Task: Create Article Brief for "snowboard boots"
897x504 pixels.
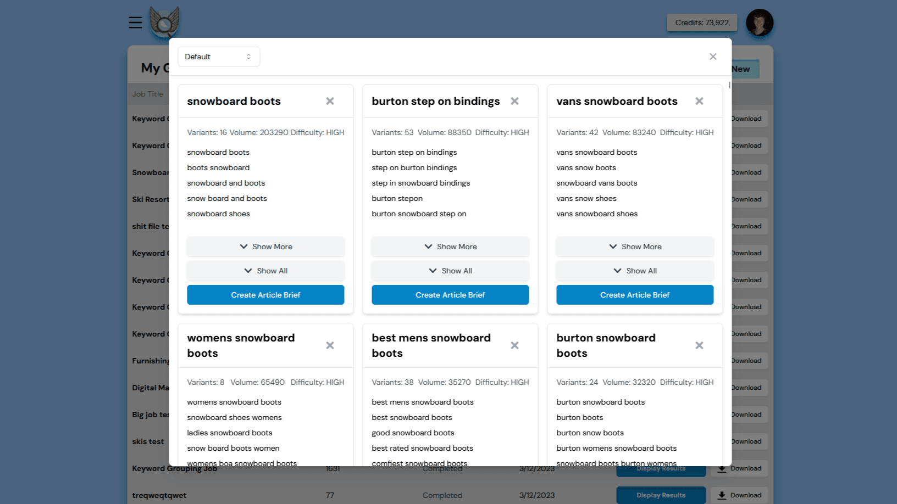Action: [x=265, y=295]
